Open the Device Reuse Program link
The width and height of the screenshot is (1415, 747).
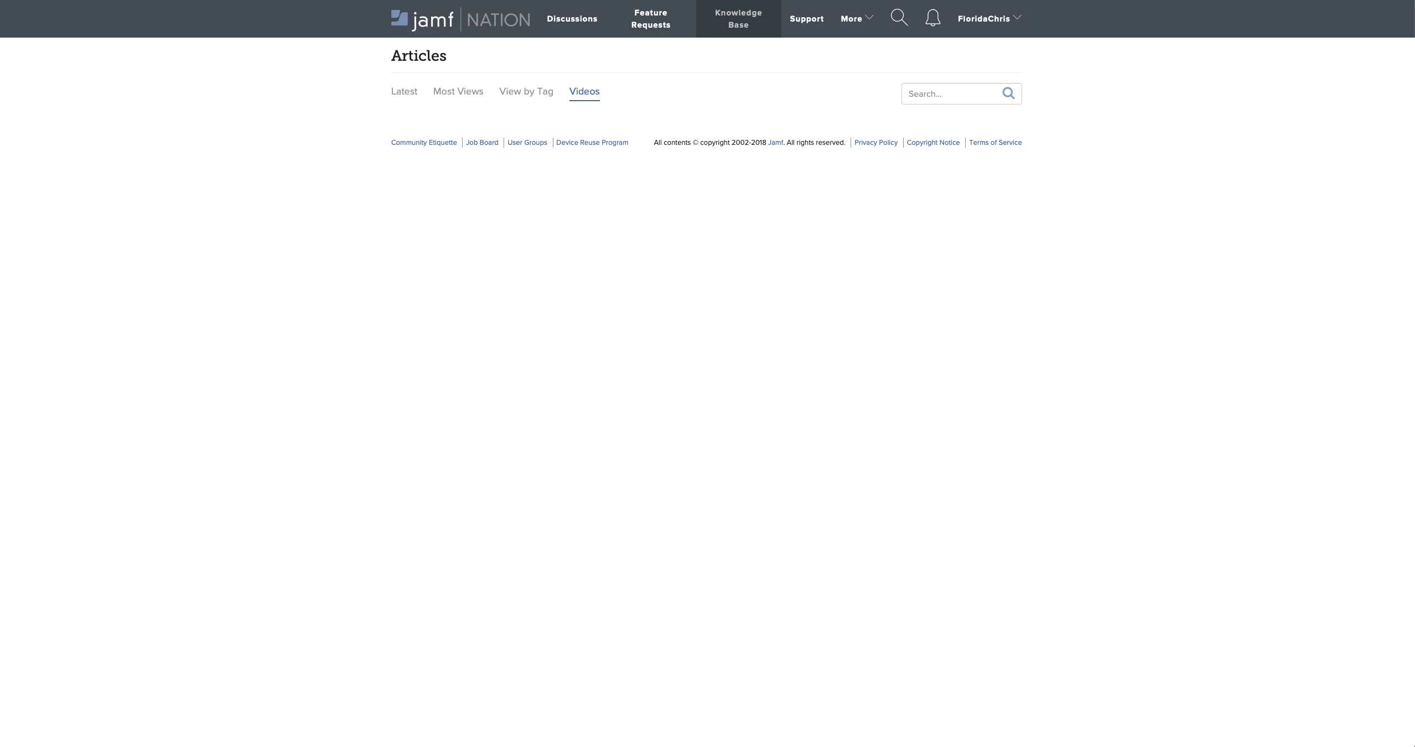[x=592, y=143]
